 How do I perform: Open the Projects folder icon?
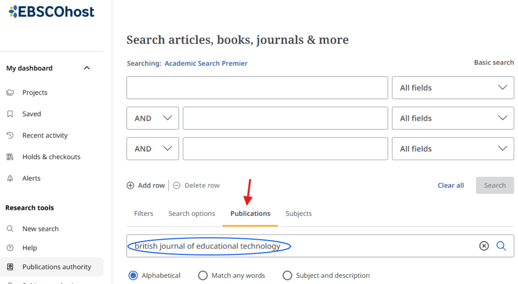[x=10, y=92]
